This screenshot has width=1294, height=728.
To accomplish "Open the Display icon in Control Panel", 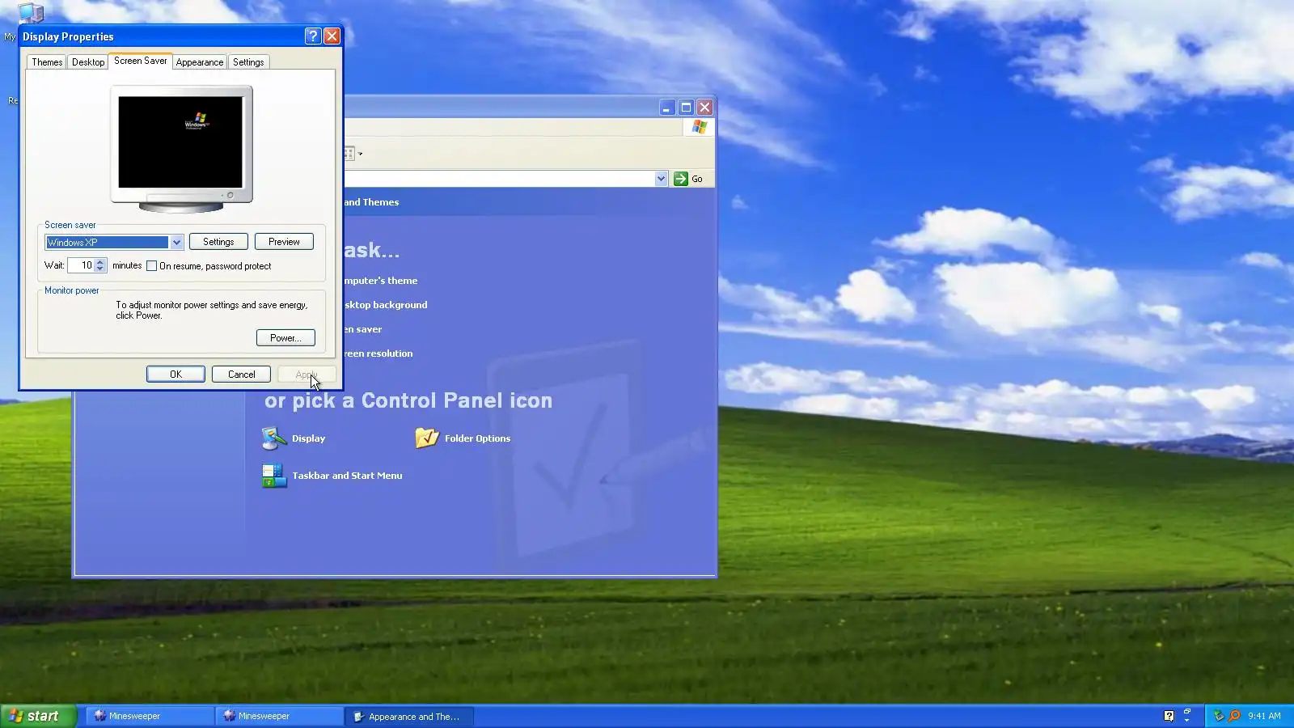I will pyautogui.click(x=274, y=438).
